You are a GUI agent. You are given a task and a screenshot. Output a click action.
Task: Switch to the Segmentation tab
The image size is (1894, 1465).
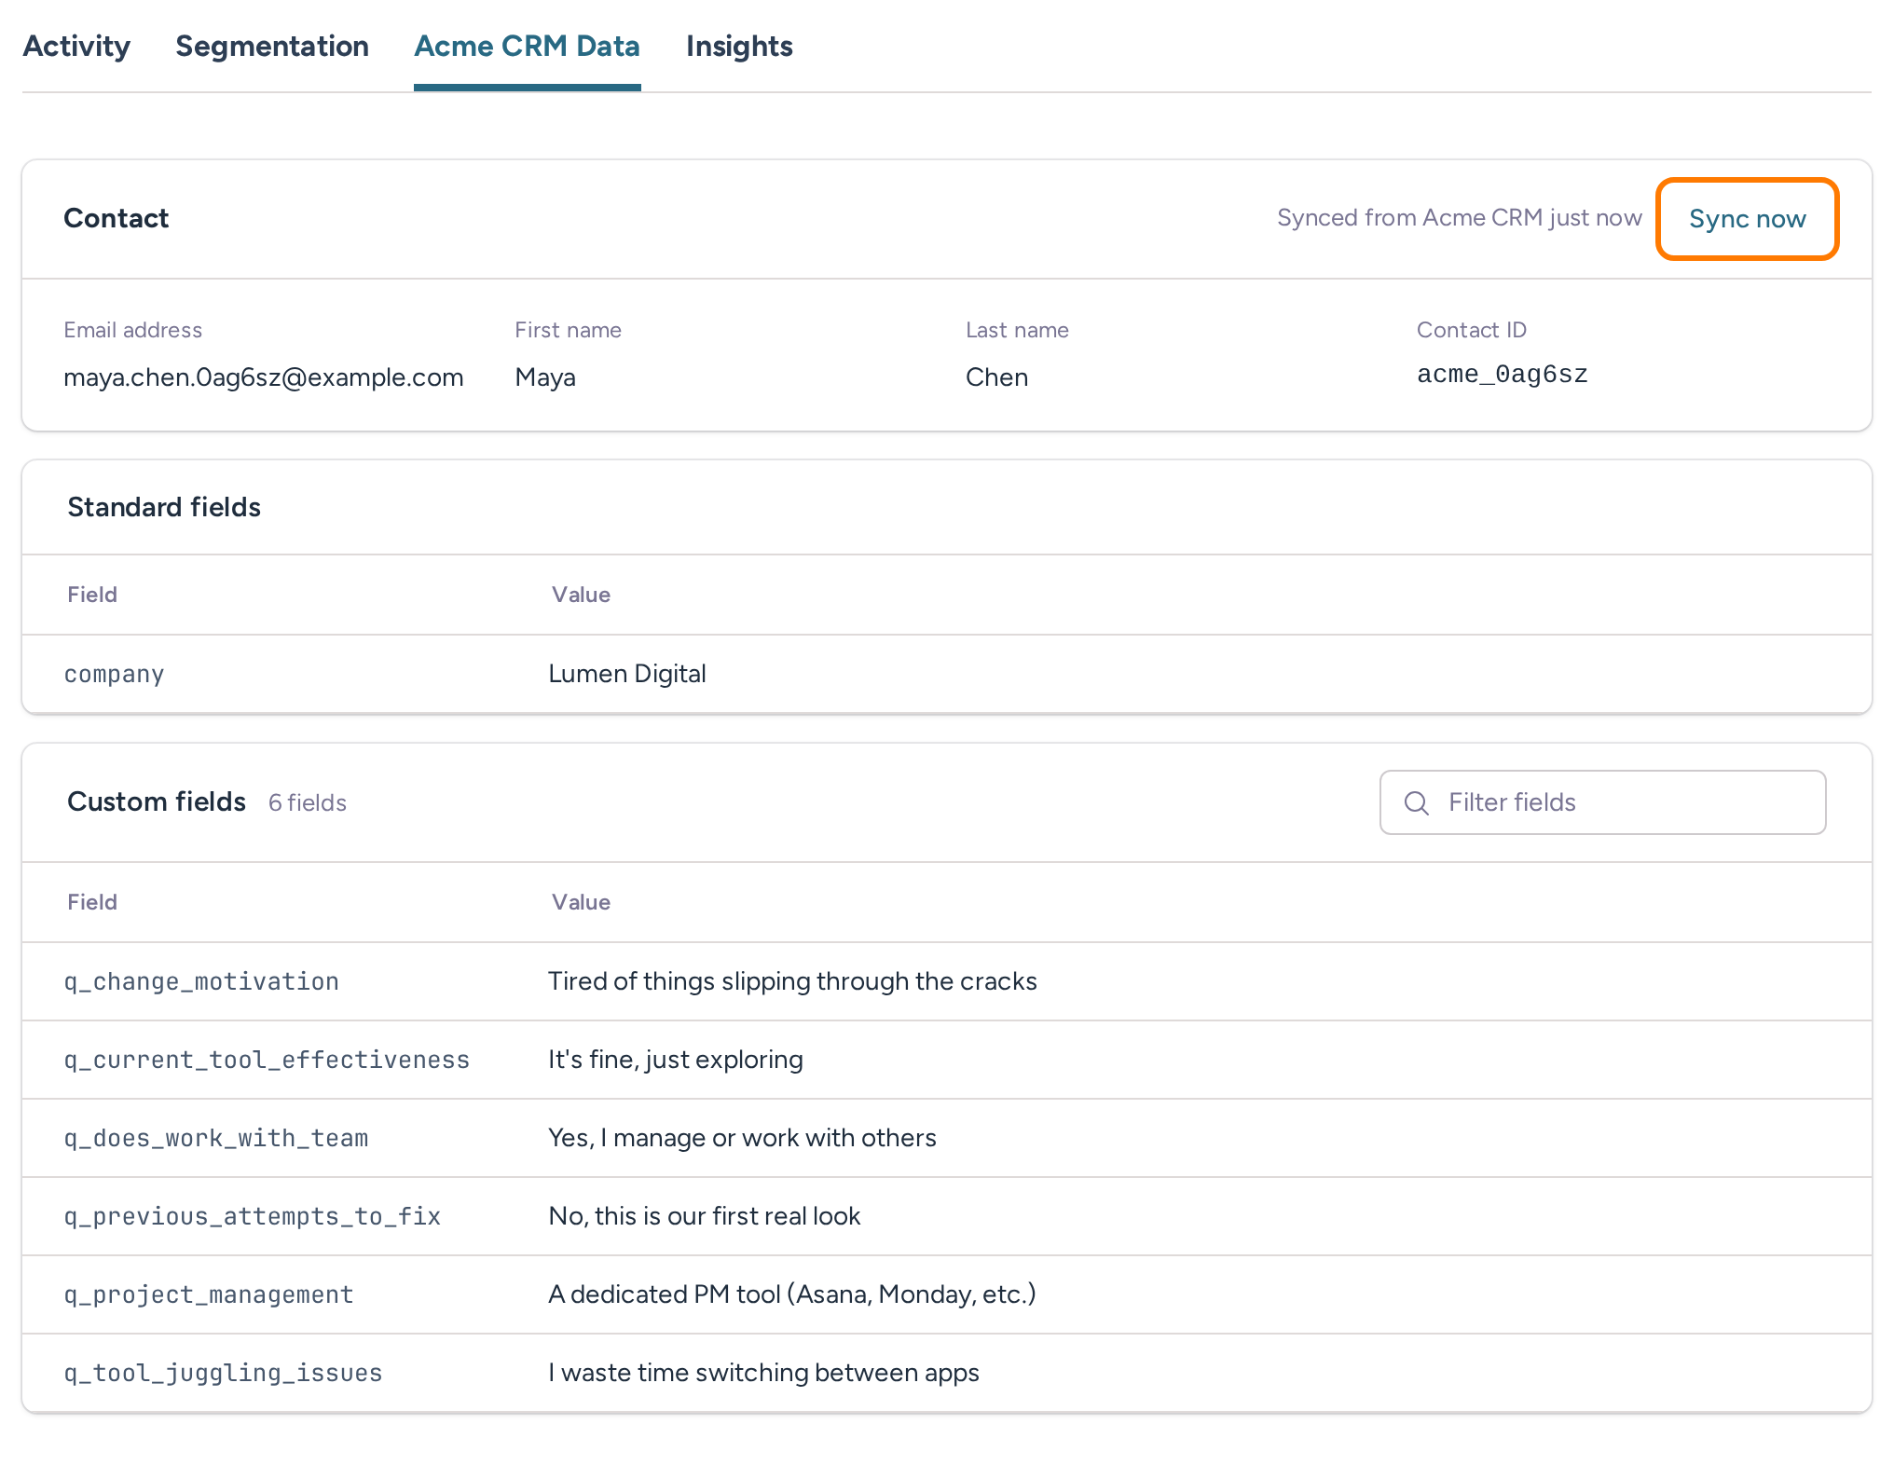pyautogui.click(x=272, y=46)
